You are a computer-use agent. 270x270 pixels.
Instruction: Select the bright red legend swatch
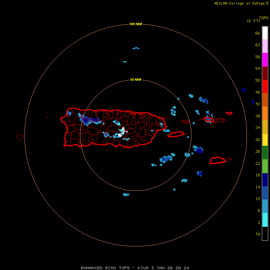click(x=265, y=86)
